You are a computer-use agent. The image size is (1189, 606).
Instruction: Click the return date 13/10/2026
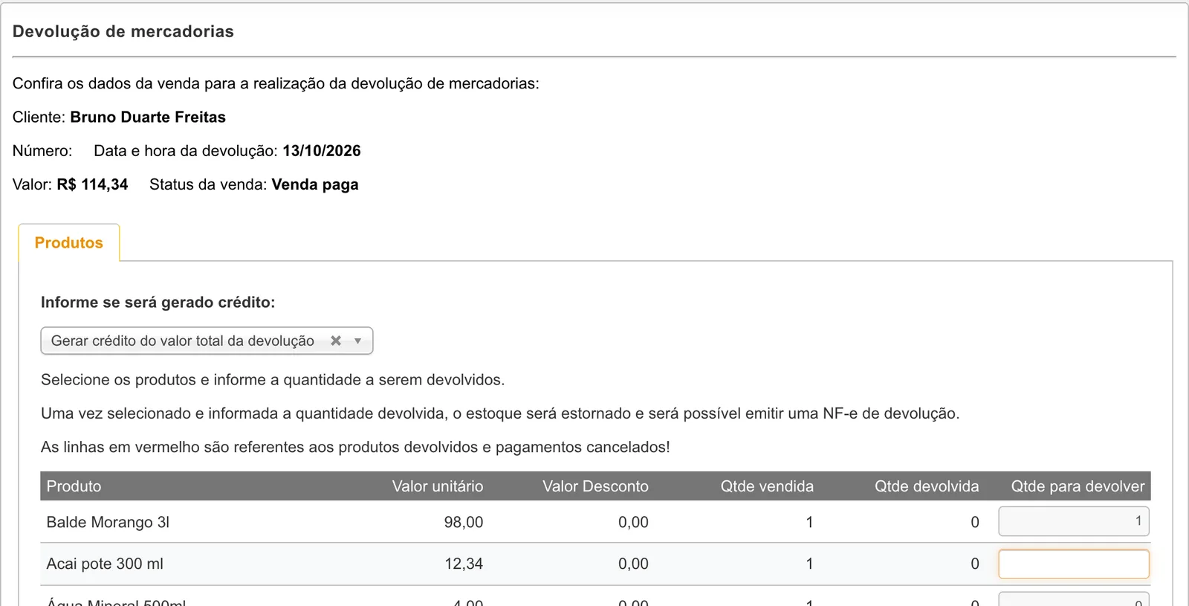point(322,150)
